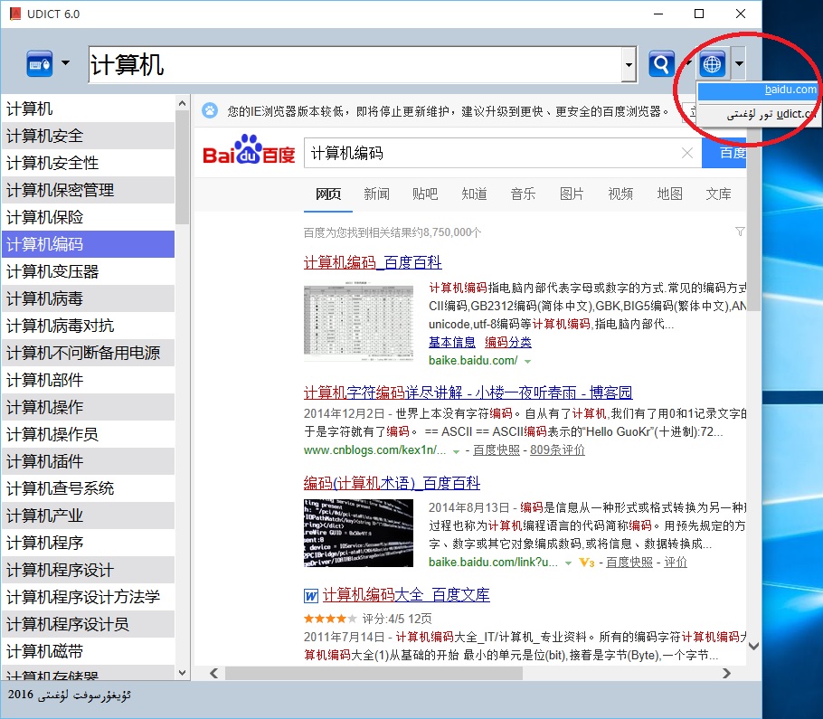Viewport: 823px width, 719px height.
Task: Click the Baidu logo
Action: pyautogui.click(x=249, y=152)
